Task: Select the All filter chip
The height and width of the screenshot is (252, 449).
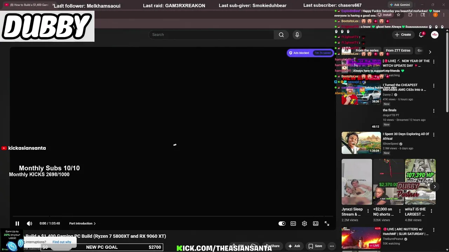Action: (346, 50)
